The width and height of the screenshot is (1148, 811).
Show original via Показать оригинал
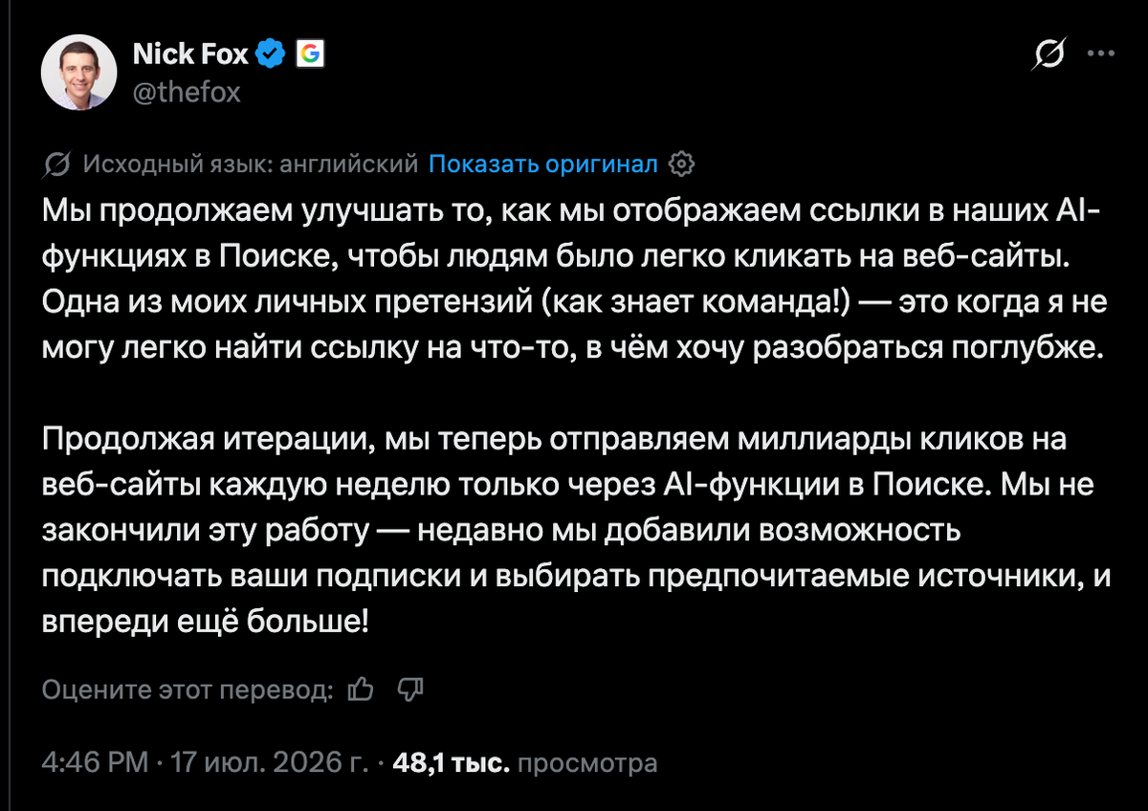(x=543, y=164)
